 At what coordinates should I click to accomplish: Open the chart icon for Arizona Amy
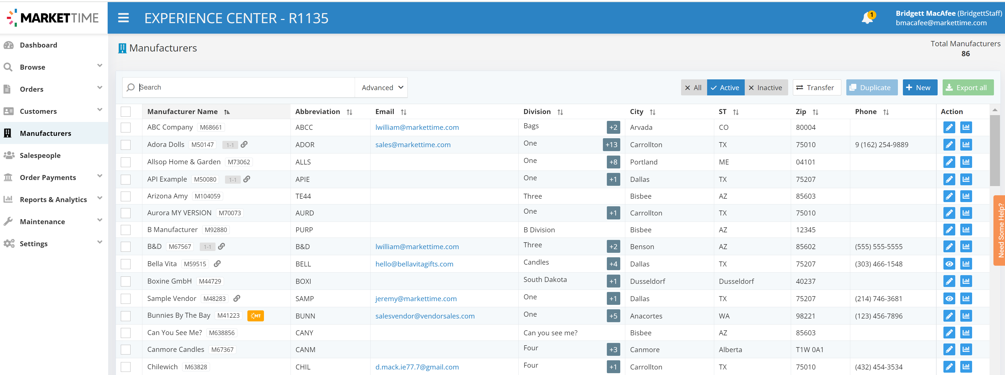pos(966,196)
